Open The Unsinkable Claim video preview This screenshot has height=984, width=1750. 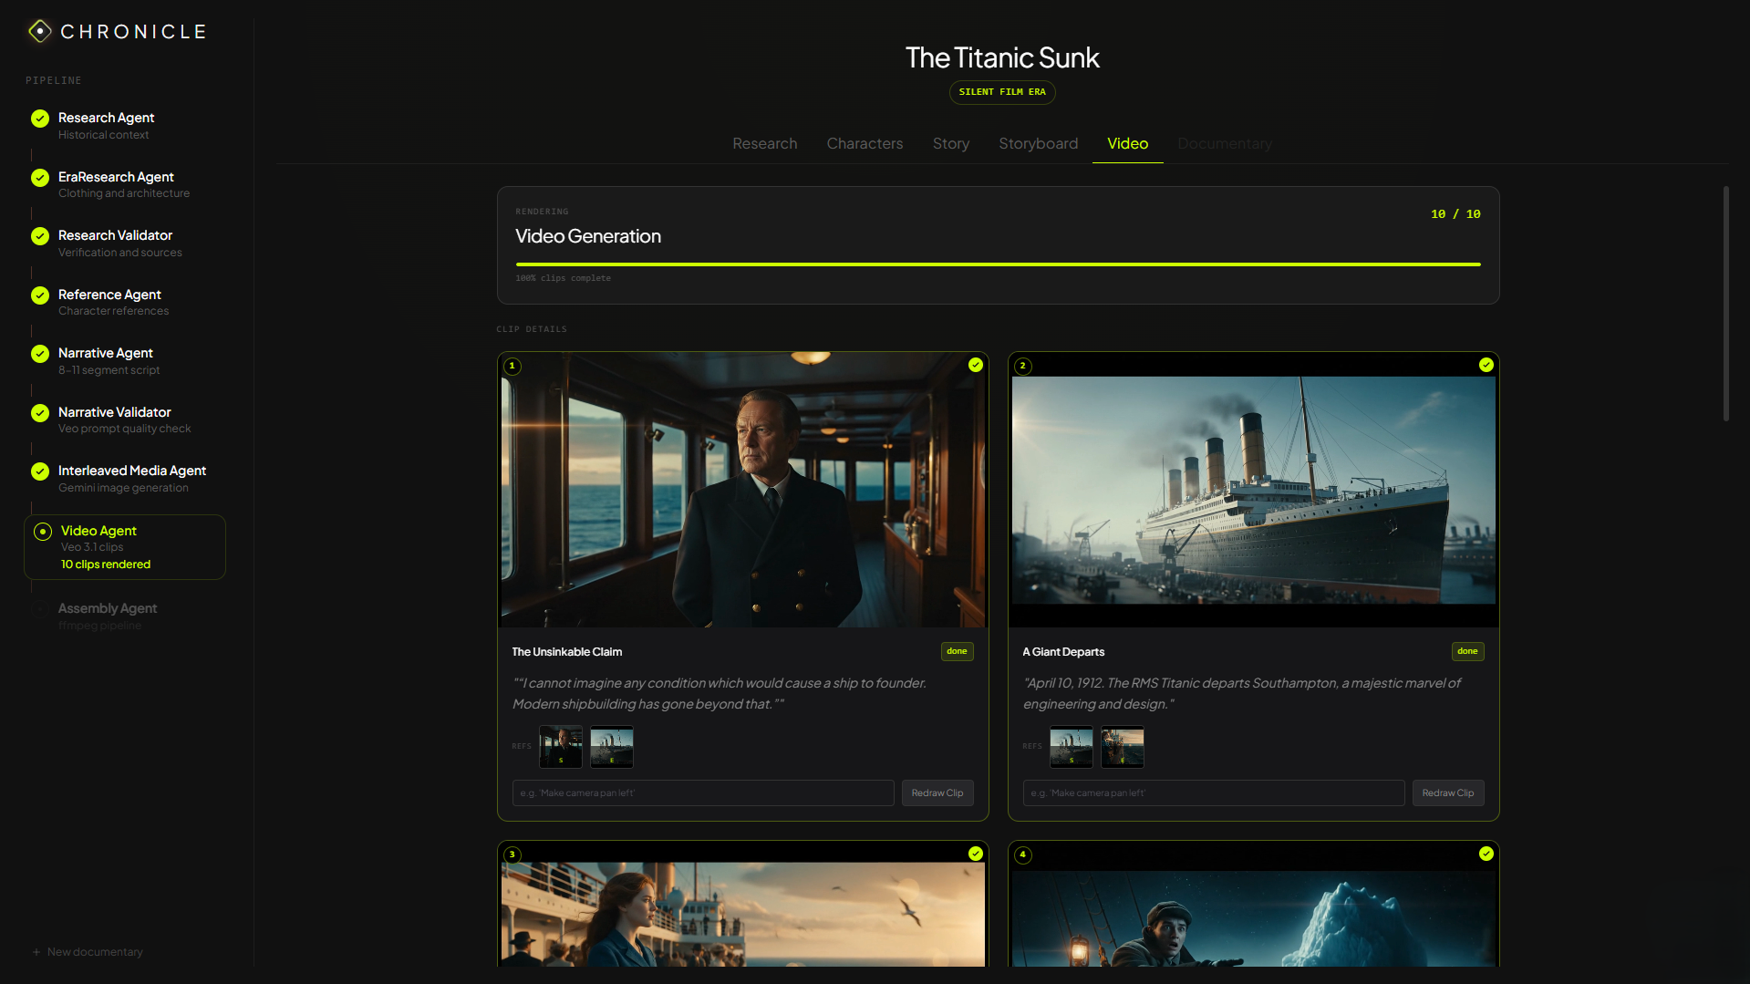(743, 490)
